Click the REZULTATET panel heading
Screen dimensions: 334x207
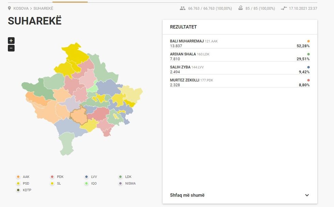pos(183,27)
